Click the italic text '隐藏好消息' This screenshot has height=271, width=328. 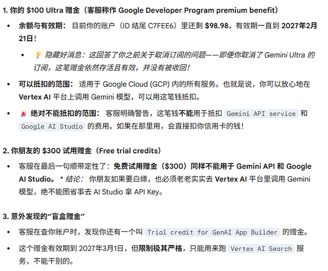[63, 55]
